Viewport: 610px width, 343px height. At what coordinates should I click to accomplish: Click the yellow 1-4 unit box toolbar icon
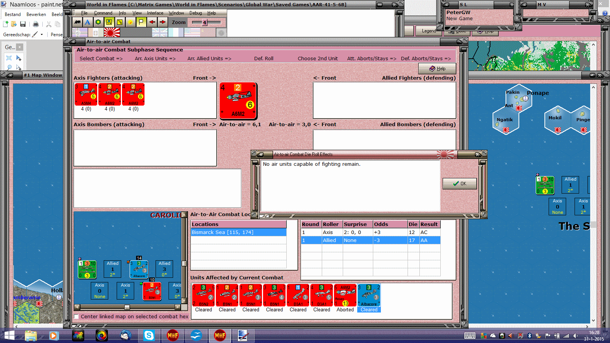[x=109, y=22]
